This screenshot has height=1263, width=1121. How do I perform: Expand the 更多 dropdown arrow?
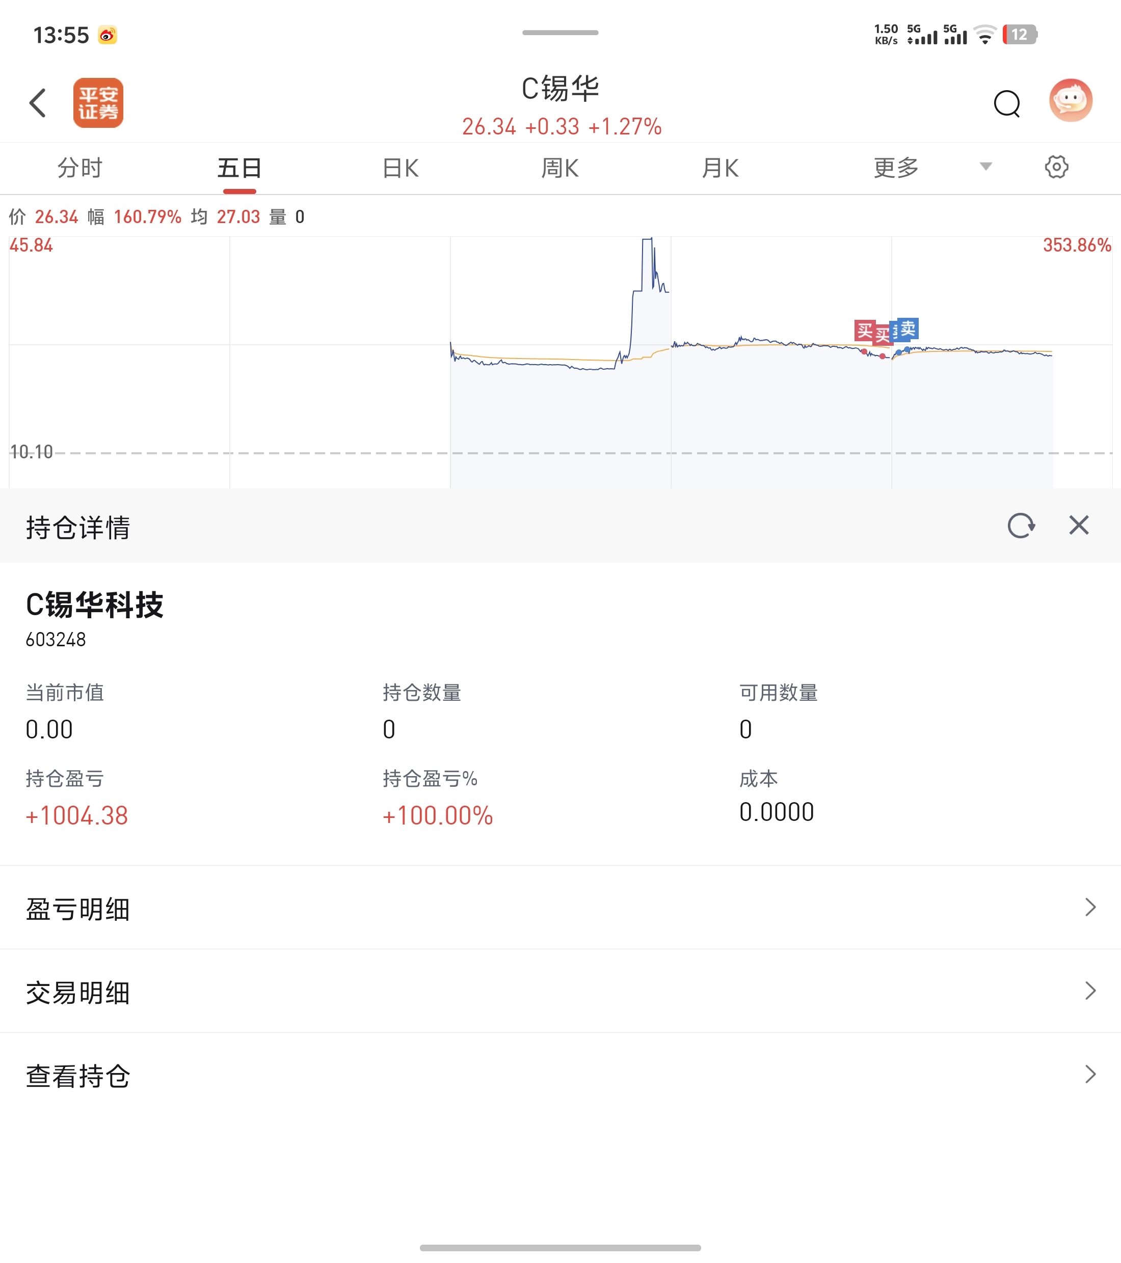coord(985,166)
